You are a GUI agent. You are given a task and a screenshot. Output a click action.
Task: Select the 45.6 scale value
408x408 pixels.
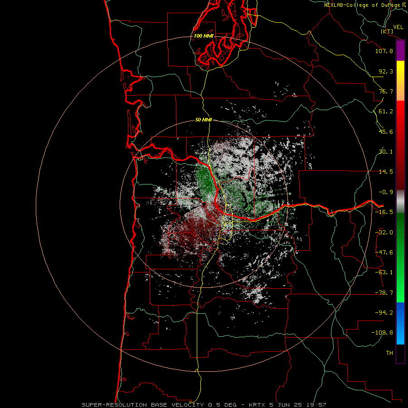386,131
